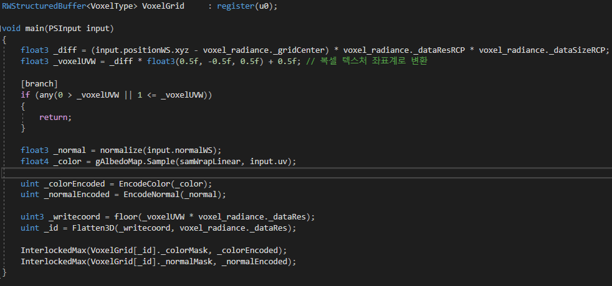Click InterlockedMax on the _colorMask line
Image resolution: width=612 pixels, height=286 pixels.
[53, 250]
